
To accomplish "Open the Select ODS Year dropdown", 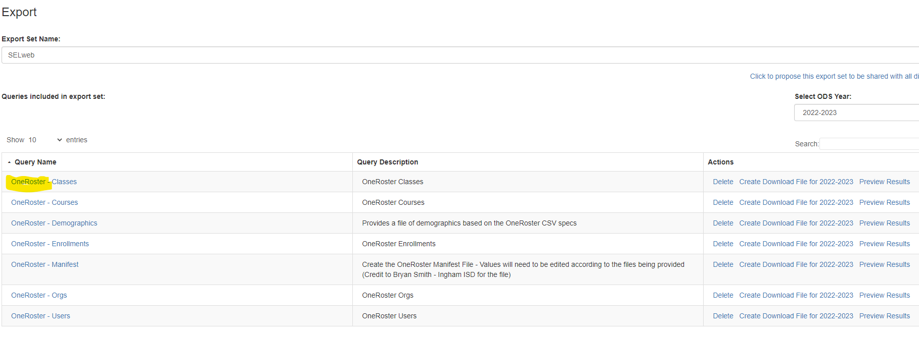I will coord(856,113).
